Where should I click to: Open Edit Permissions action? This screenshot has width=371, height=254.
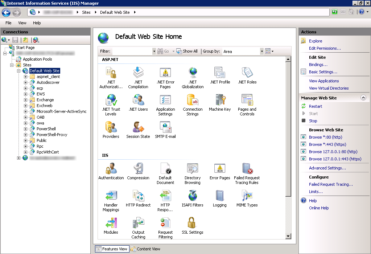[325, 48]
